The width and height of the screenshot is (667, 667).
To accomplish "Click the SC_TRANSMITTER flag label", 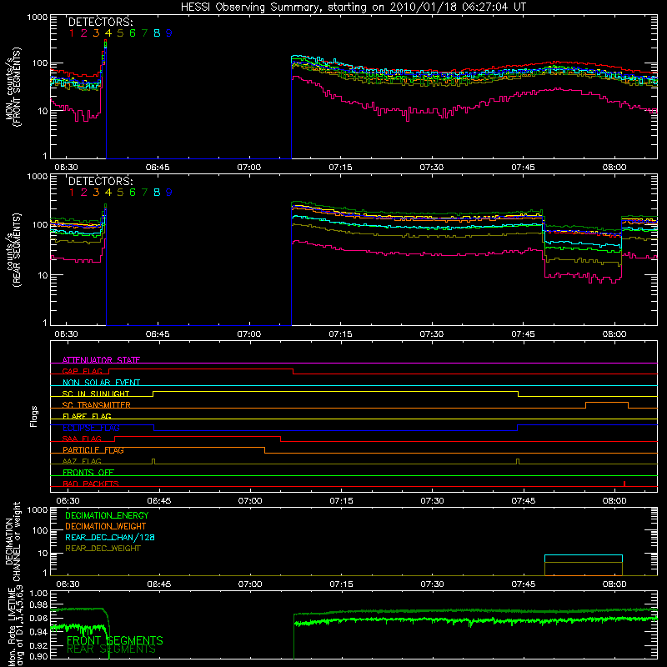I will pyautogui.click(x=96, y=405).
